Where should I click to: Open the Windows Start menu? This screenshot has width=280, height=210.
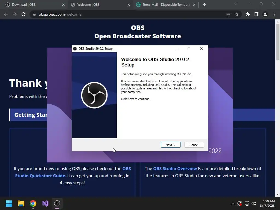click(x=9, y=203)
